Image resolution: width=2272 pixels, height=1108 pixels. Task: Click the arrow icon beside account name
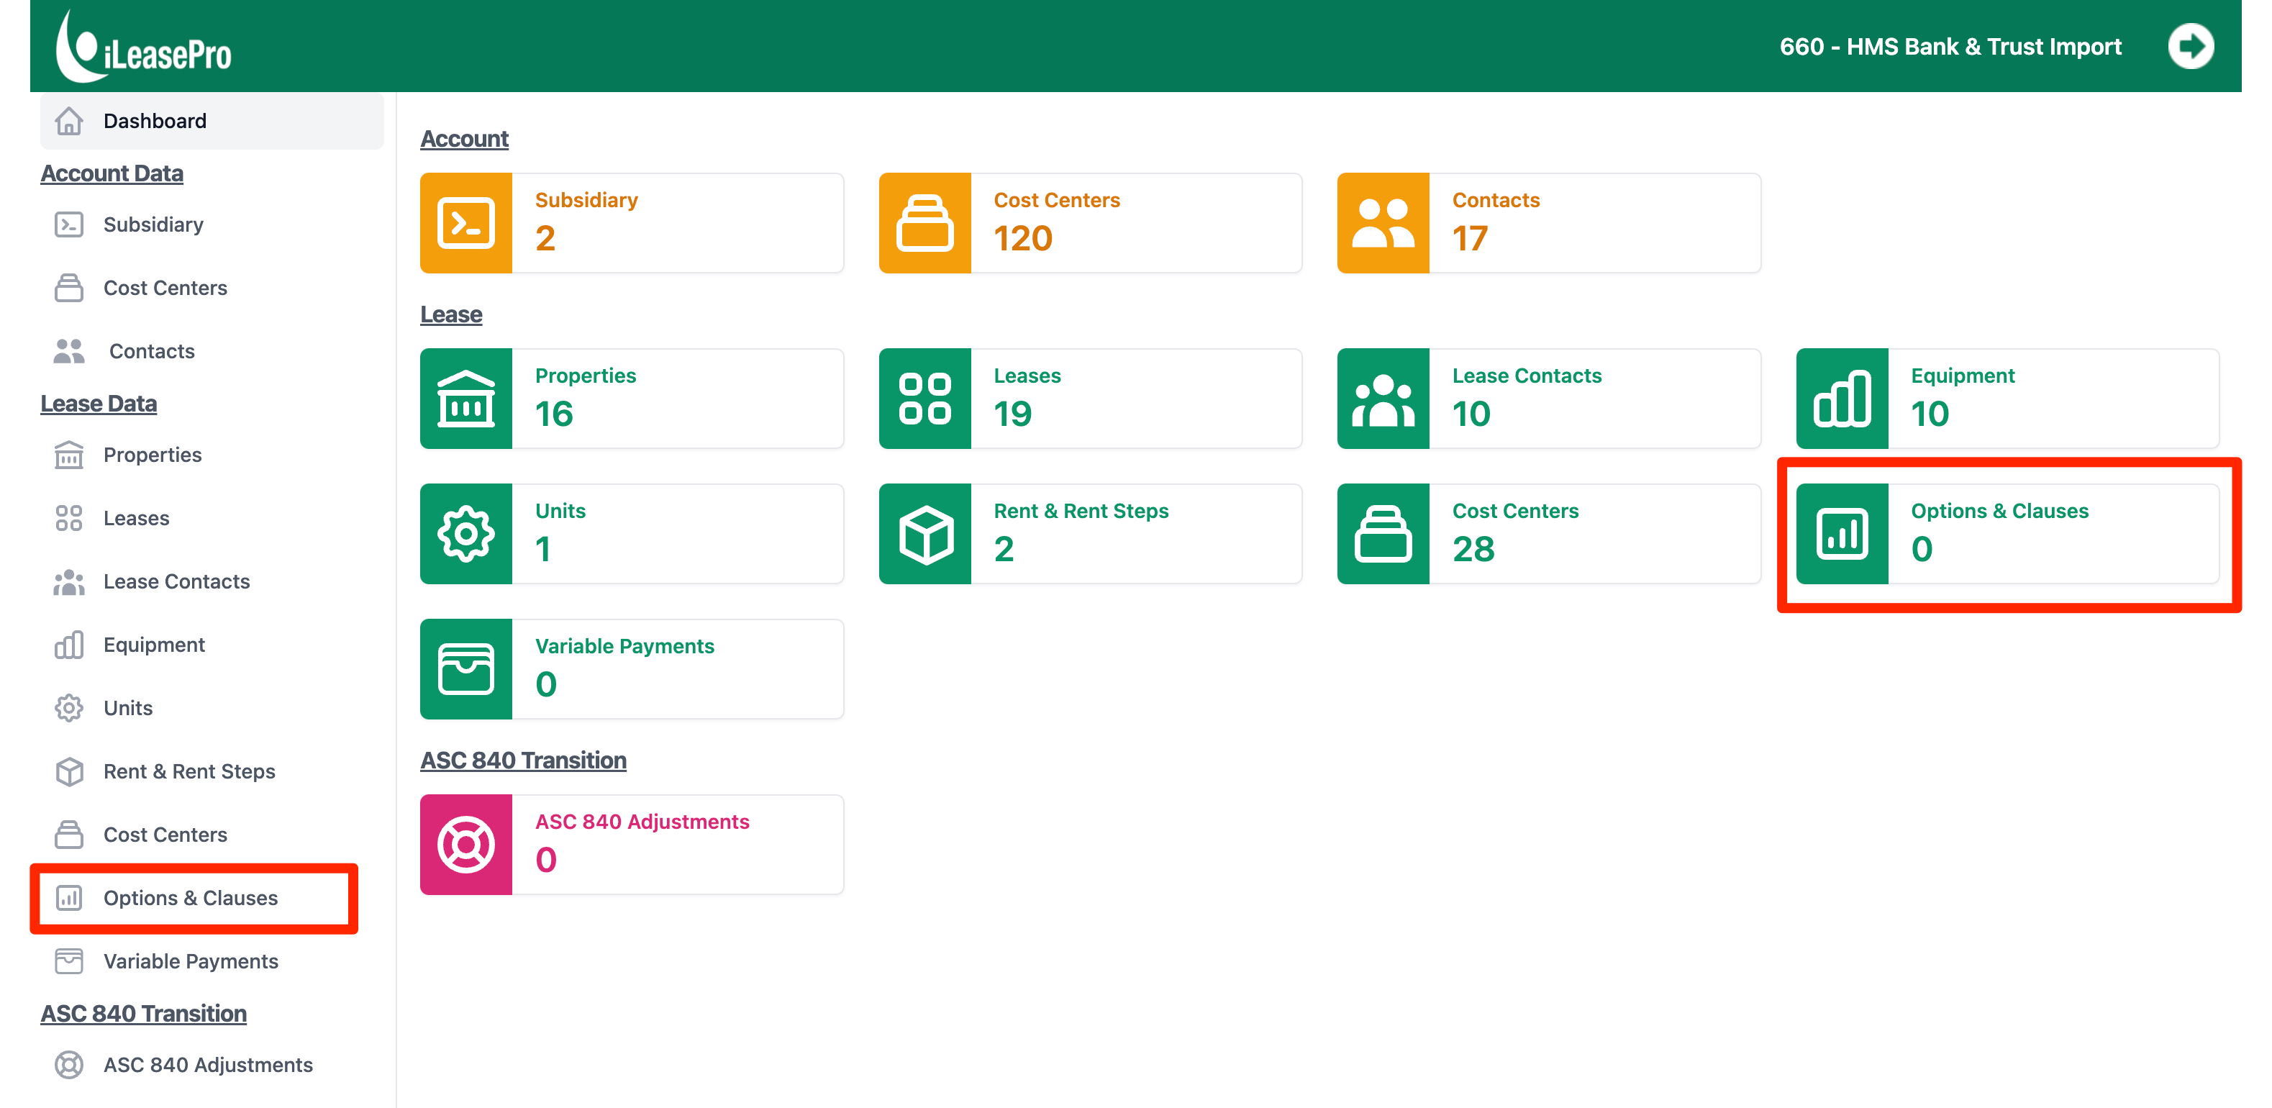click(2190, 47)
